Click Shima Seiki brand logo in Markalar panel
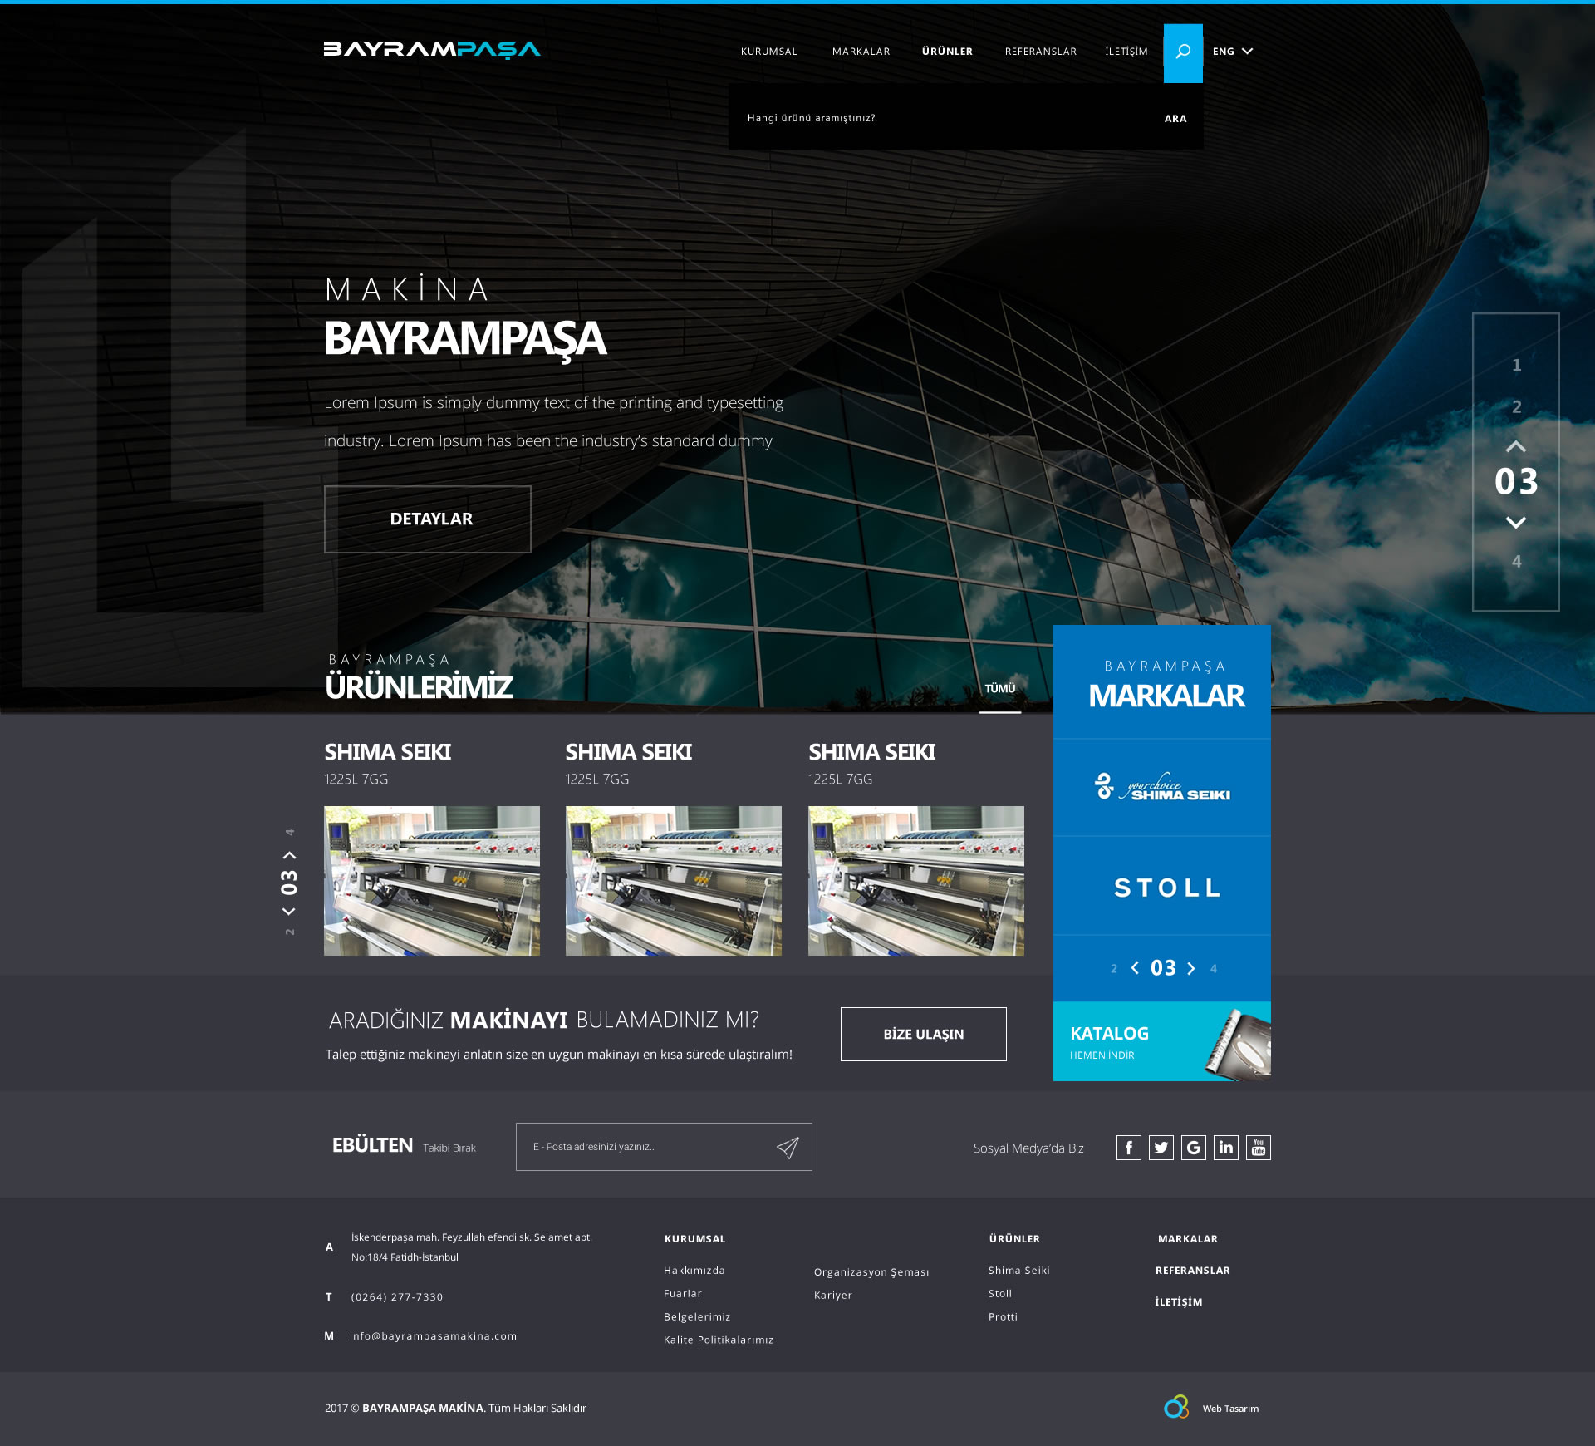This screenshot has height=1446, width=1595. point(1162,787)
